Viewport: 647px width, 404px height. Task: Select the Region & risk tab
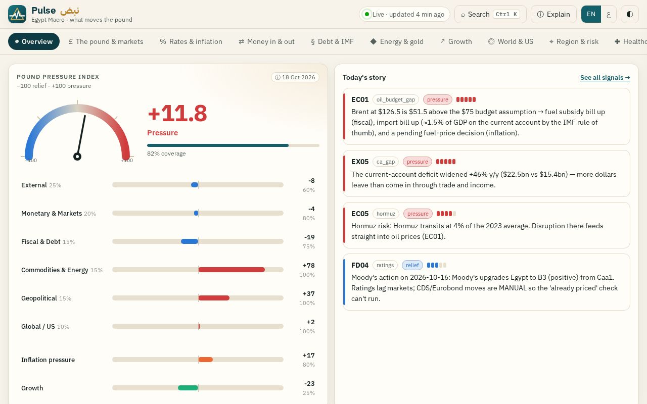click(x=574, y=41)
